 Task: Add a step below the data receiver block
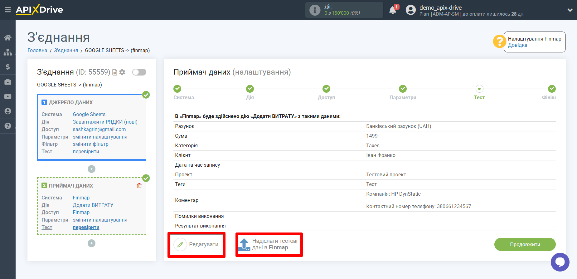pos(91,243)
